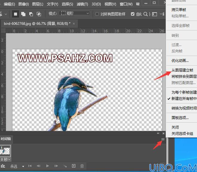Open the 图层(L) menu
The image size is (197, 172).
[38, 4]
